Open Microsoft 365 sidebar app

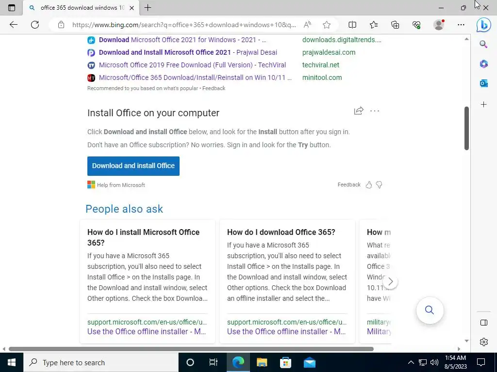click(484, 64)
